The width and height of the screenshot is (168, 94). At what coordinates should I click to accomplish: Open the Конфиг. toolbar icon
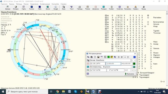pyautogui.click(x=112, y=8)
